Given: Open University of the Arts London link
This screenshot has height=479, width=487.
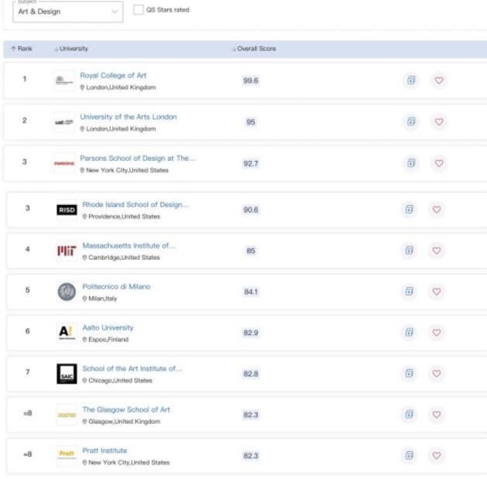Looking at the screenshot, I should coord(129,117).
